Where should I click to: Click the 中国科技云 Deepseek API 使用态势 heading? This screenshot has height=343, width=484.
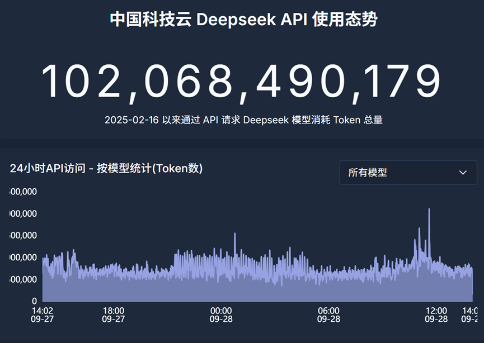243,20
